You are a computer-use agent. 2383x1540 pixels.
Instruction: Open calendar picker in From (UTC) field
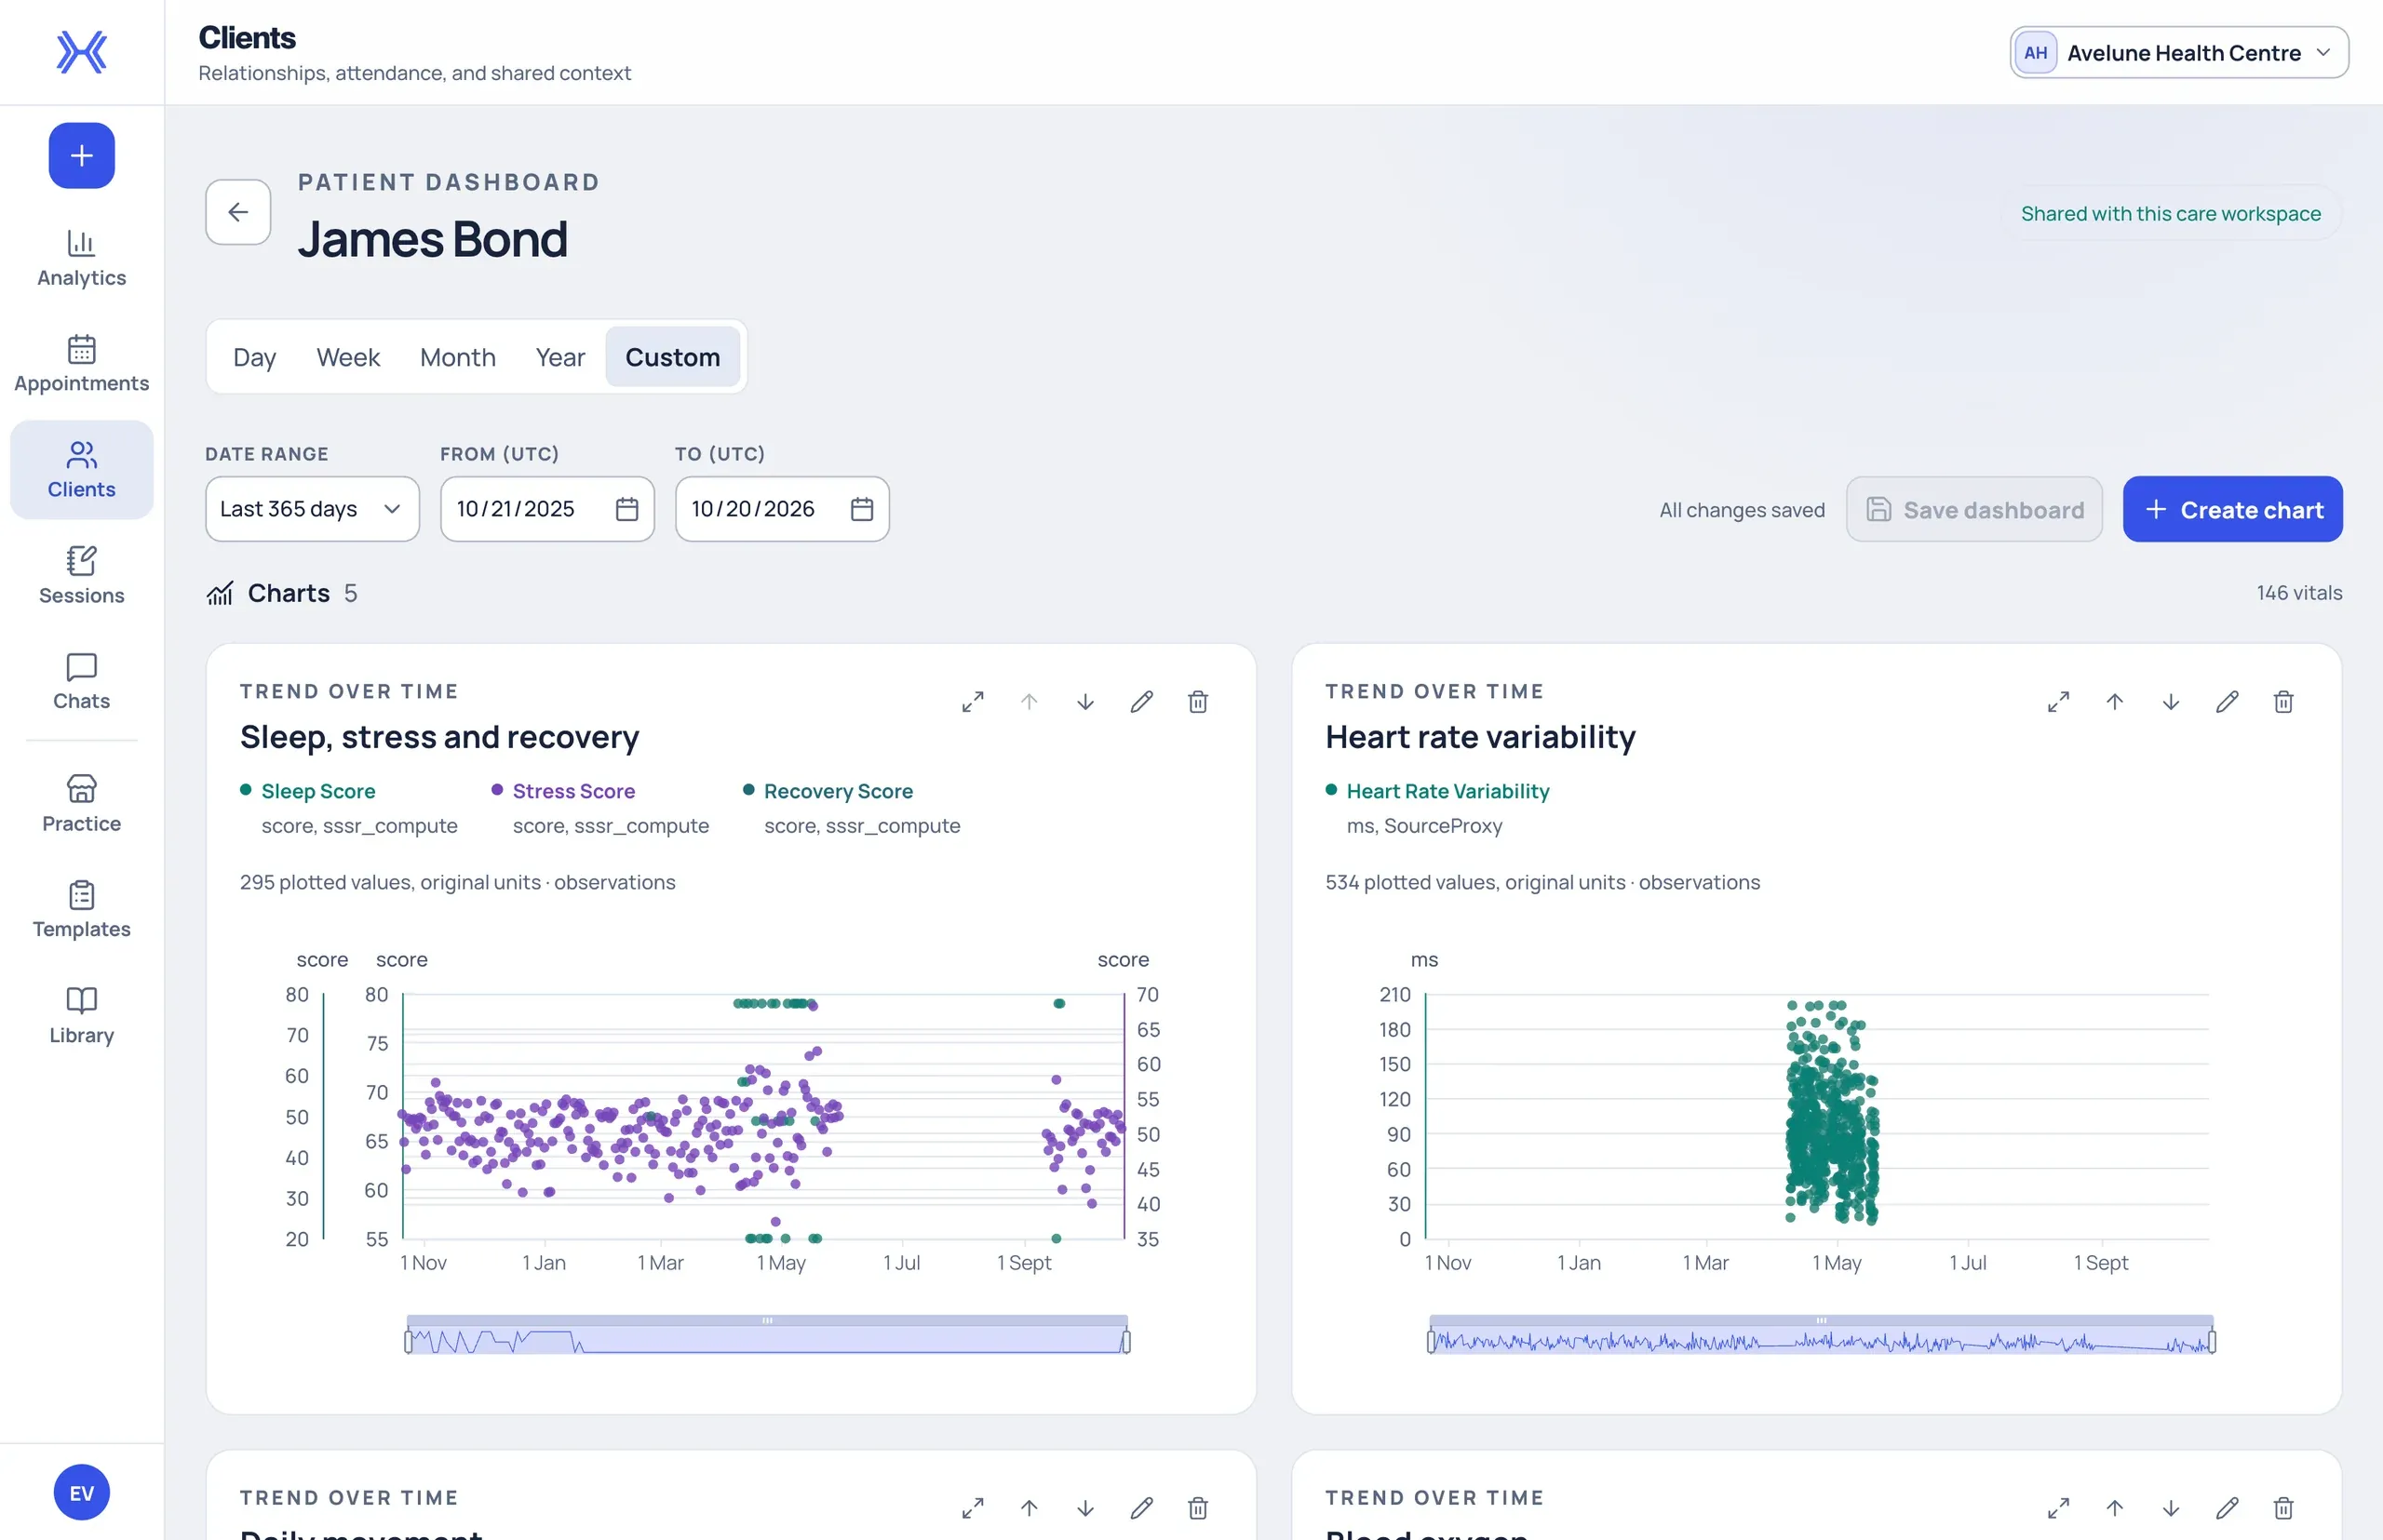pos(627,509)
